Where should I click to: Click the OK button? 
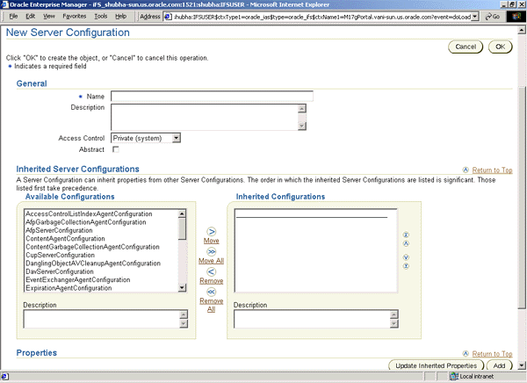[x=500, y=47]
